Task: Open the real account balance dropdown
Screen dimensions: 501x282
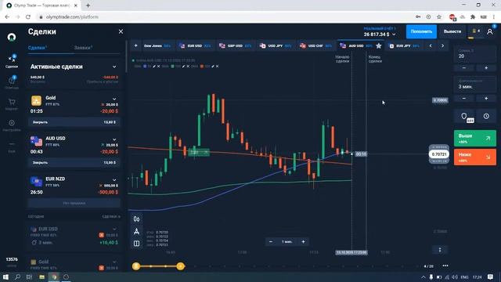Action: coord(380,31)
